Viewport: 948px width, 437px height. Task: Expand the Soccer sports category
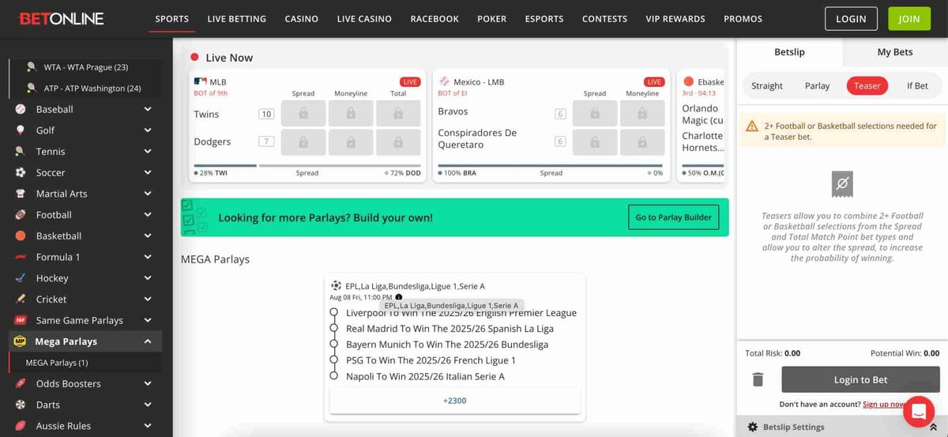(x=148, y=172)
